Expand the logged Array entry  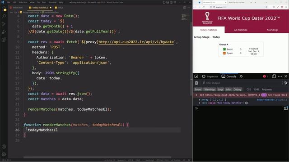pos(200,100)
